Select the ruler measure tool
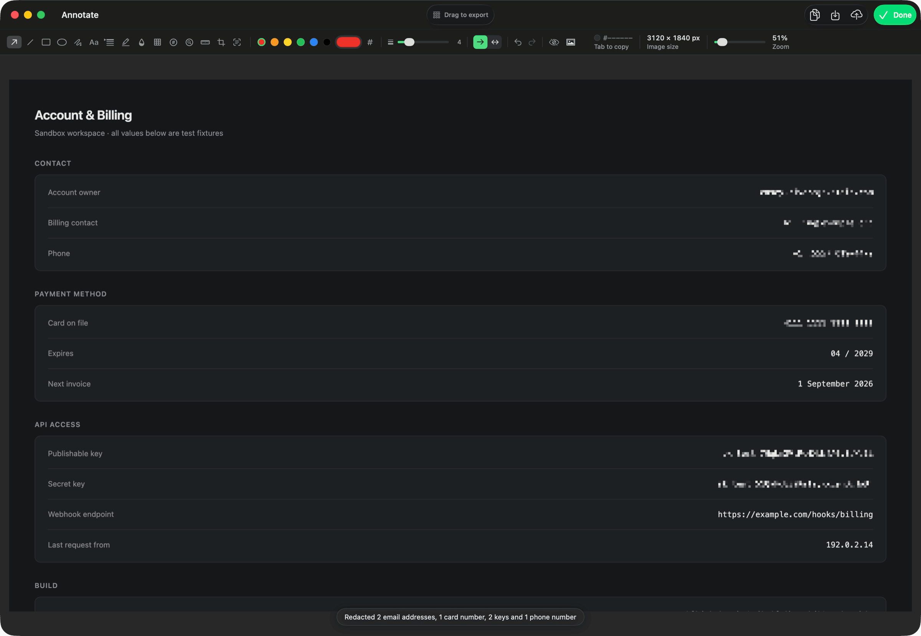 click(205, 42)
